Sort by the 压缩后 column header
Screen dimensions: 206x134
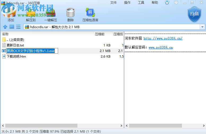118,34
